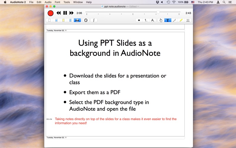This screenshot has height=148, width=236.
Task: Open the AudioNote 2 application menu
Action: pyautogui.click(x=18, y=2)
